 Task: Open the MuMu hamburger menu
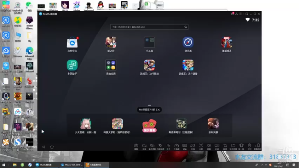[241, 14]
